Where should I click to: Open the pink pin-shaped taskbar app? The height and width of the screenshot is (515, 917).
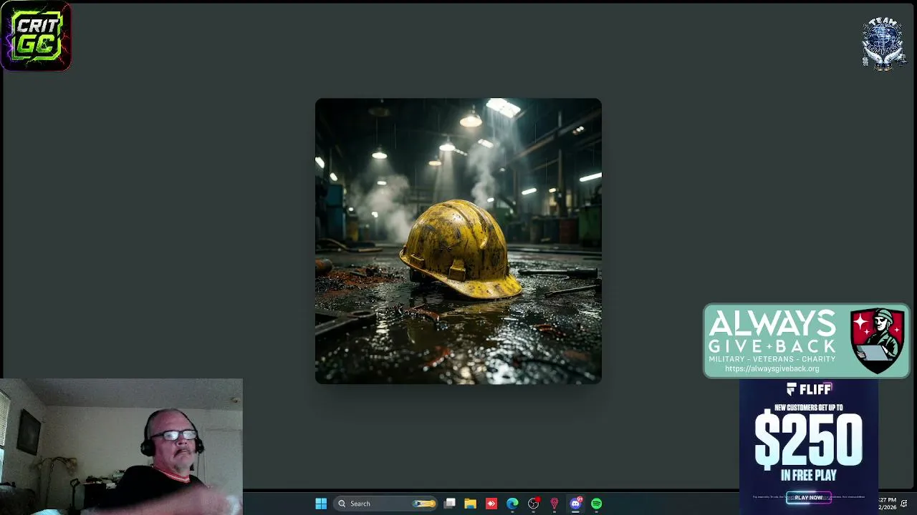coord(554,504)
